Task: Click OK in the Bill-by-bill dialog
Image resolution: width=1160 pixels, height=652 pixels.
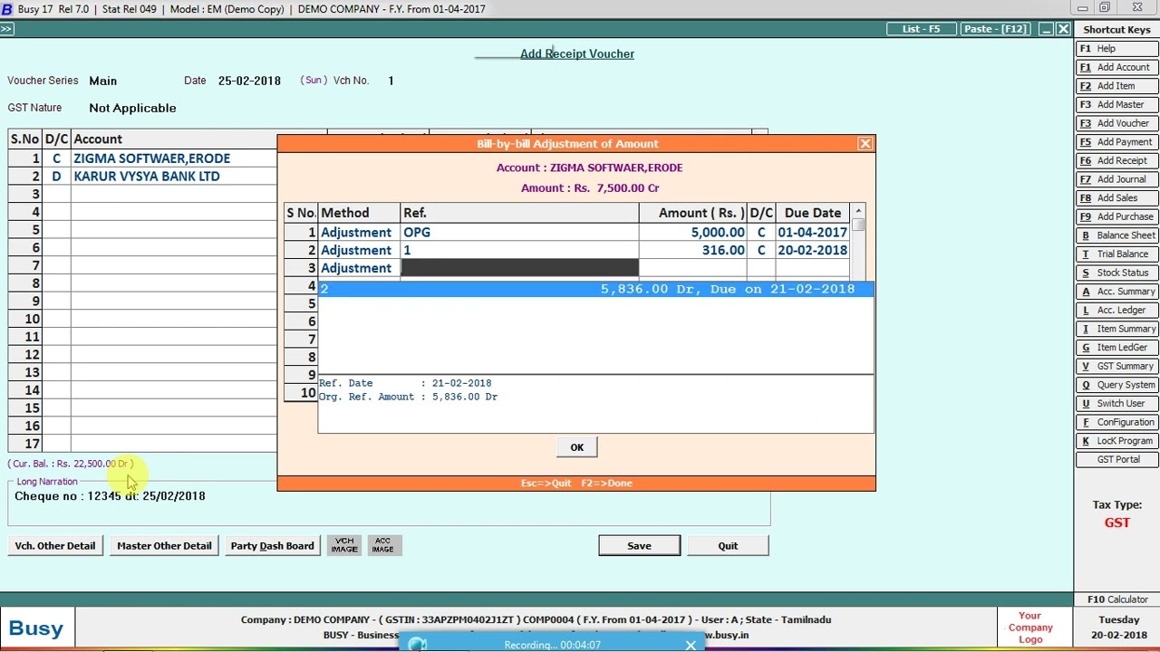Action: tap(577, 447)
